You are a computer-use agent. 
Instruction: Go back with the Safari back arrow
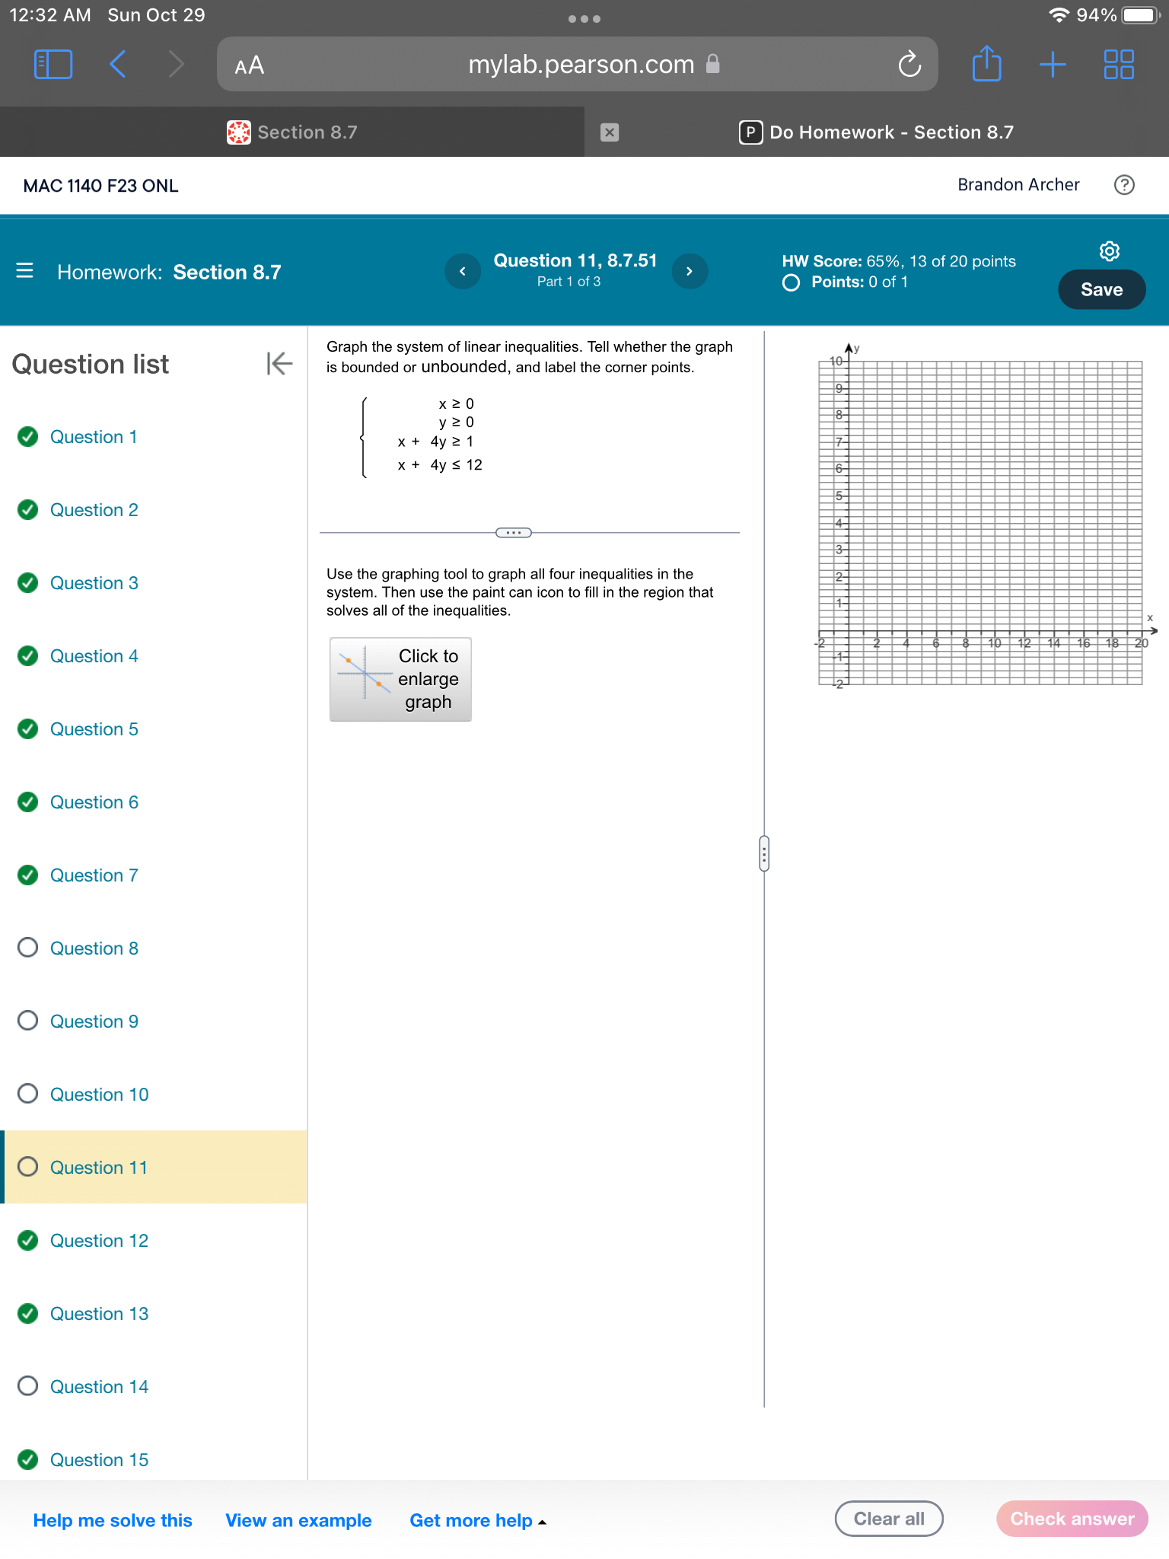(x=117, y=65)
